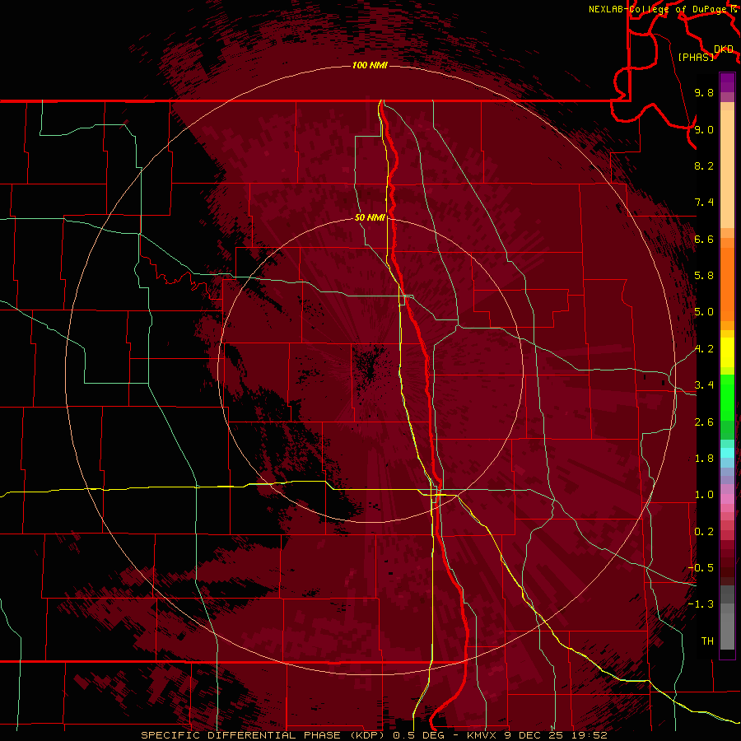Select the 8.2 scale value

click(x=704, y=165)
